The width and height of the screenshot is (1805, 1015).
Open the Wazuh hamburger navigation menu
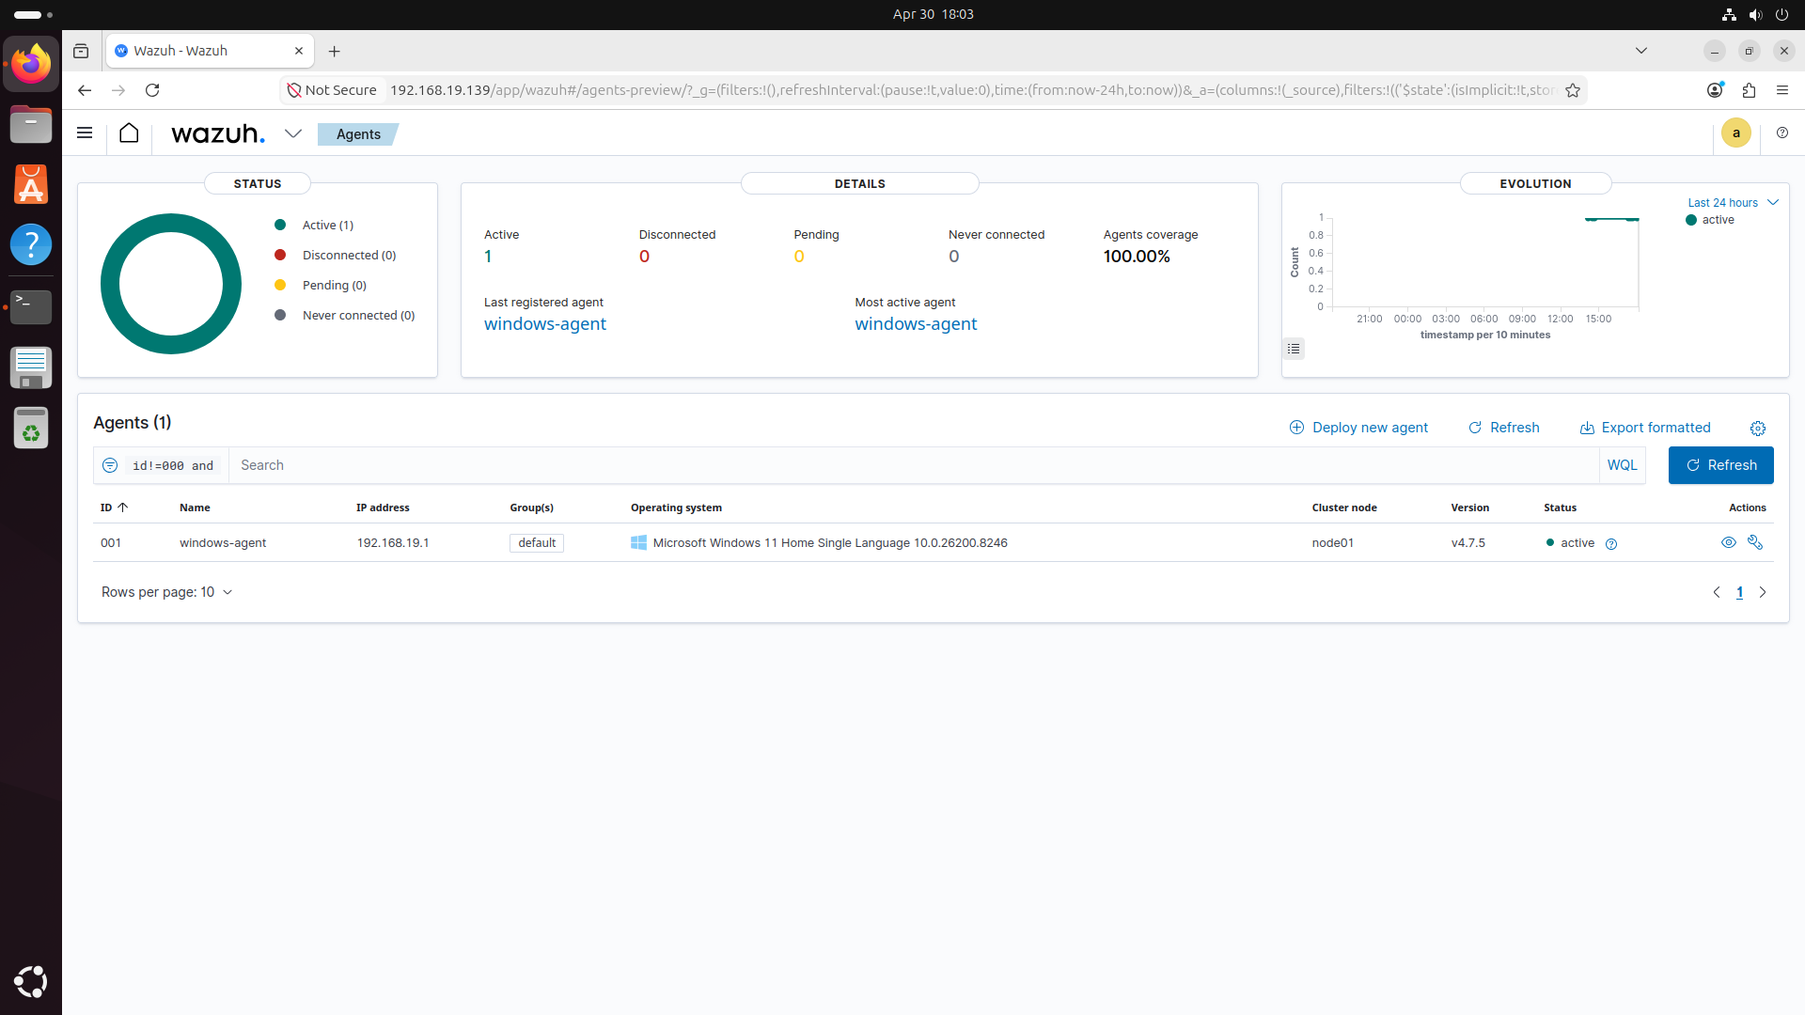point(85,133)
